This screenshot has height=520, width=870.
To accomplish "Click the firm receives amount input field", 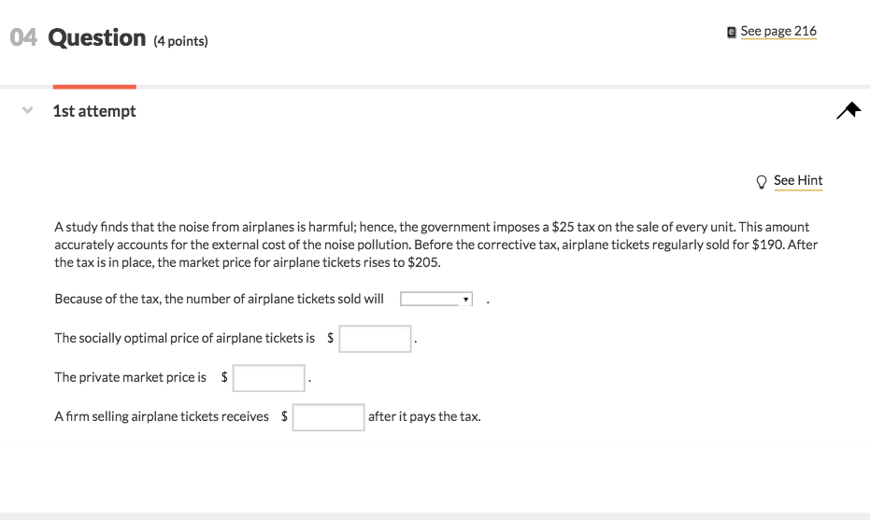I will point(328,416).
